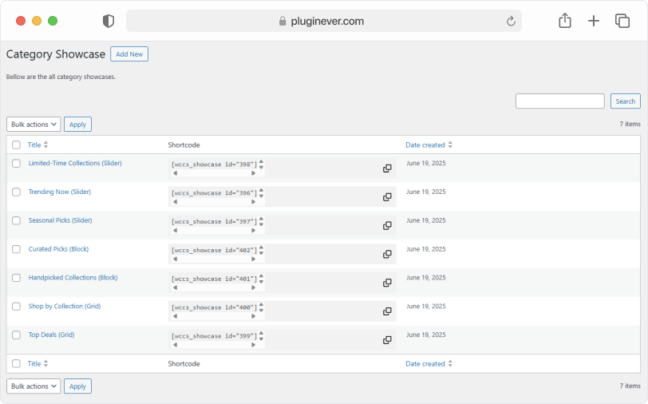The height and width of the screenshot is (404, 648).
Task: Copy Curated Picks block shortcode
Action: pos(387,254)
